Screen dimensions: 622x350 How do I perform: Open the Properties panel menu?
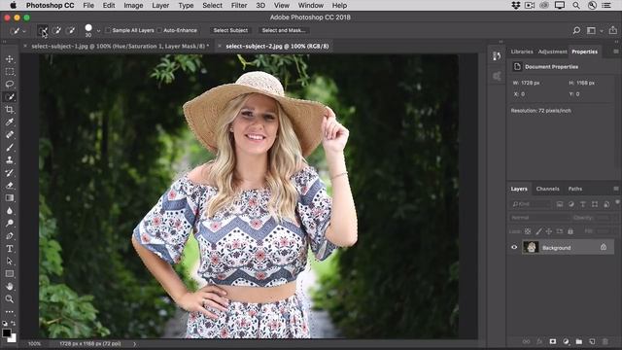coord(615,52)
